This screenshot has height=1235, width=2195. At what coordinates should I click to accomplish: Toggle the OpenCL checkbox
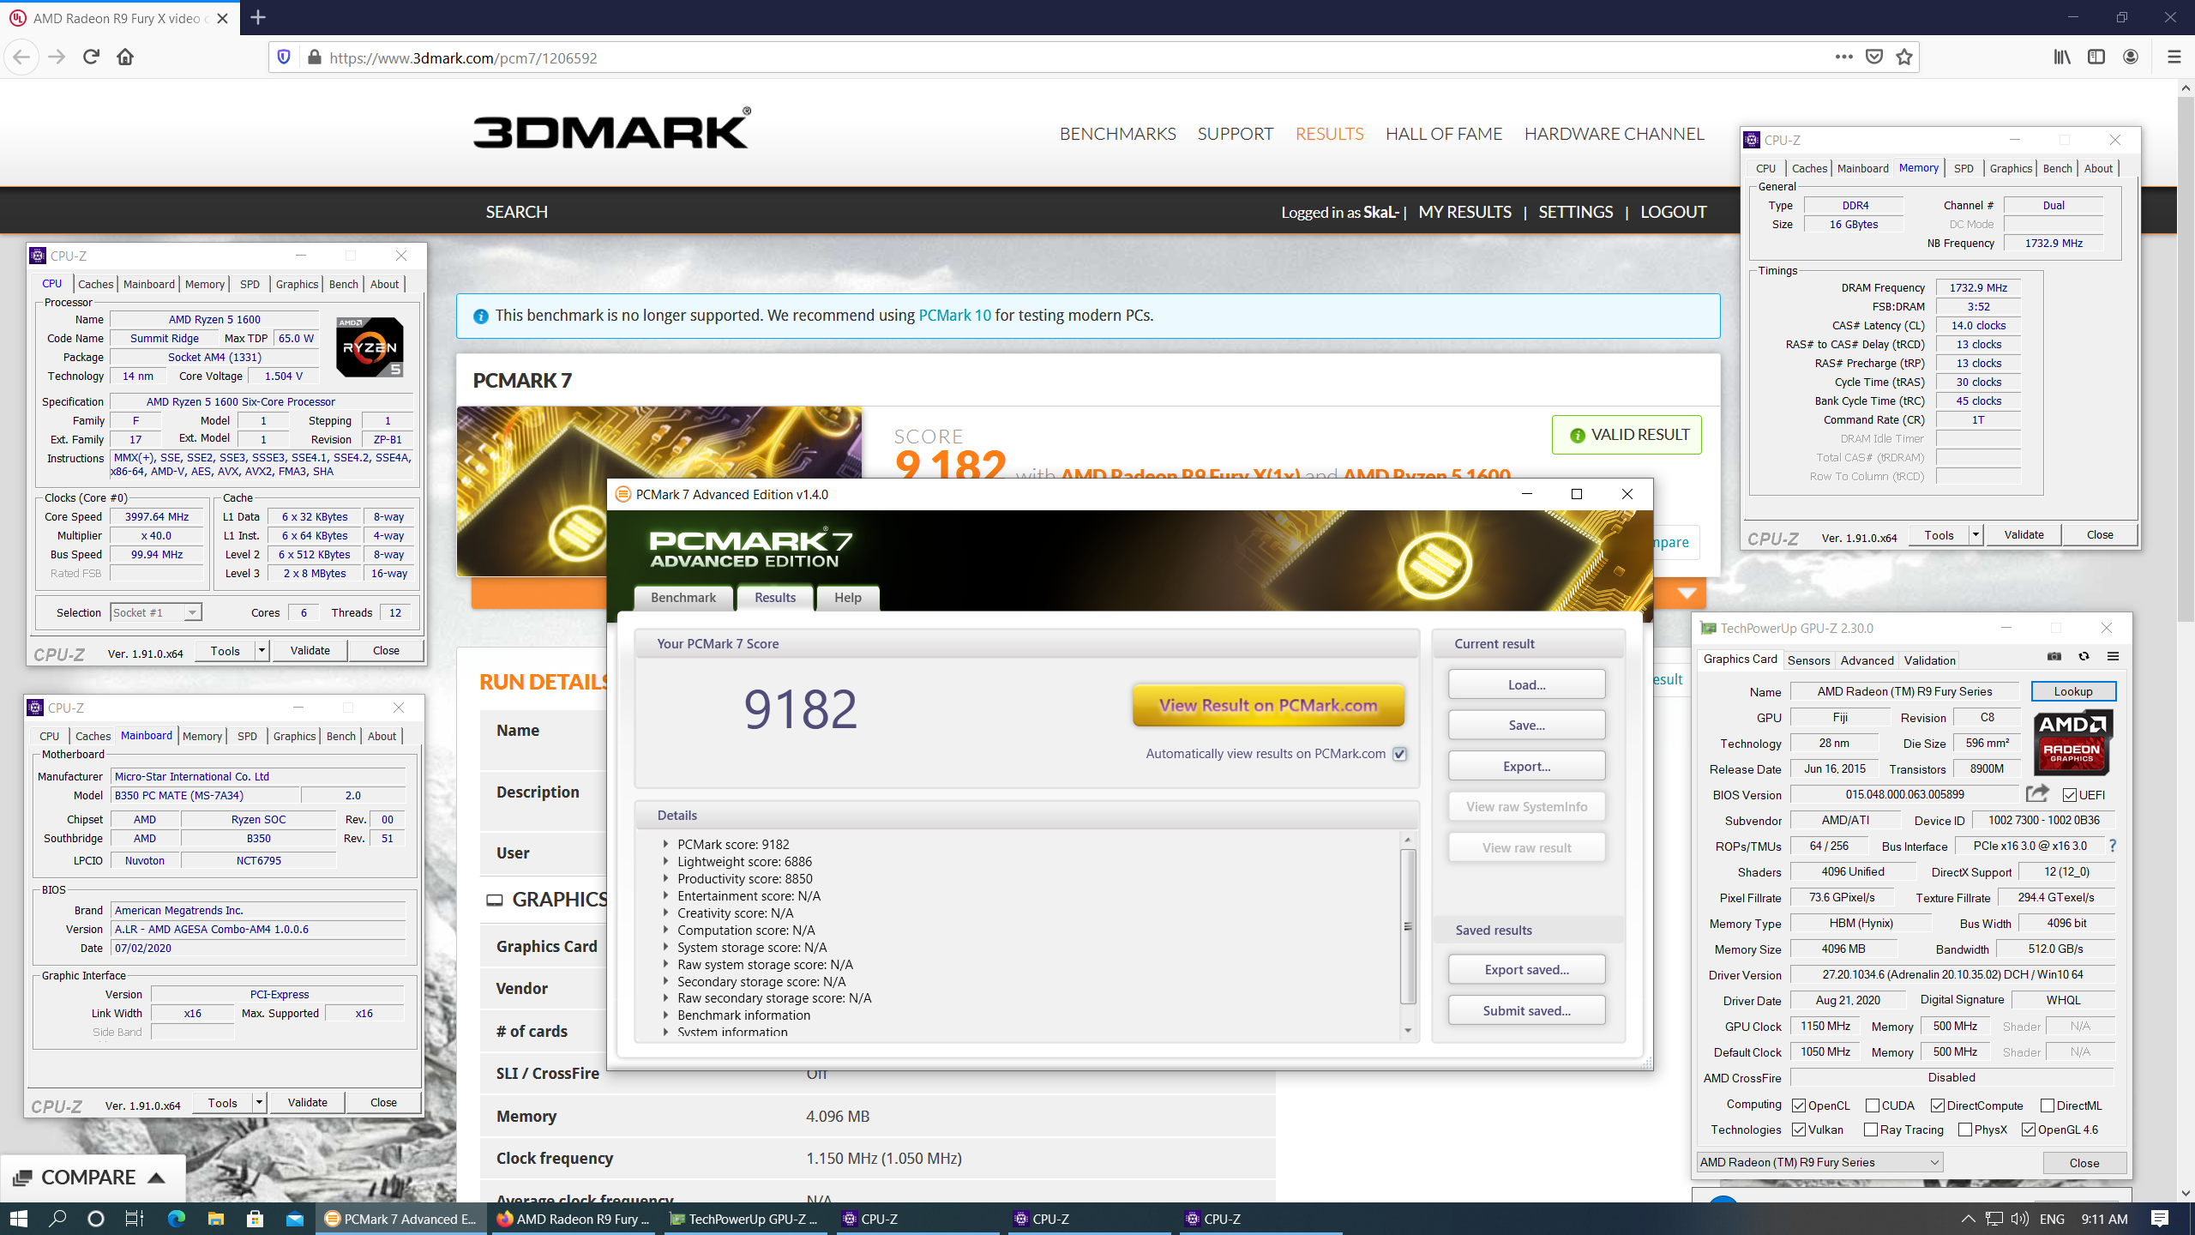[1799, 1105]
